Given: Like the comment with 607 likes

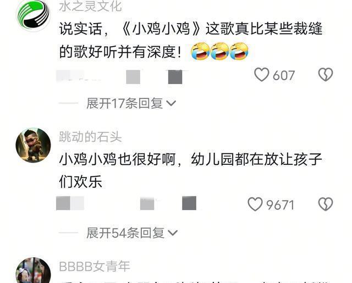Looking at the screenshot, I should coord(262,75).
